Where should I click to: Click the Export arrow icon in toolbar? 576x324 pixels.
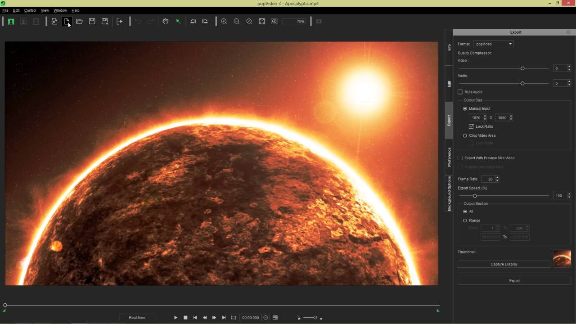click(x=119, y=21)
